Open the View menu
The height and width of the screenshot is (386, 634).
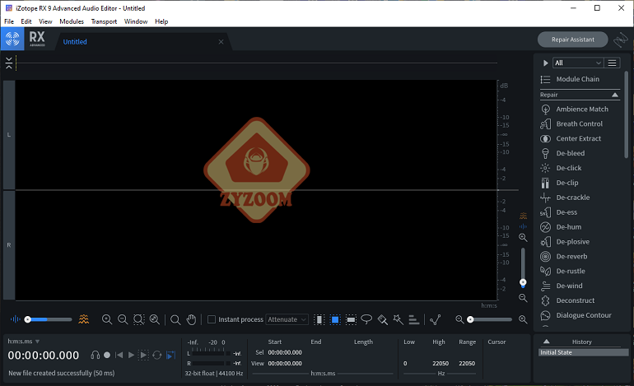(45, 21)
